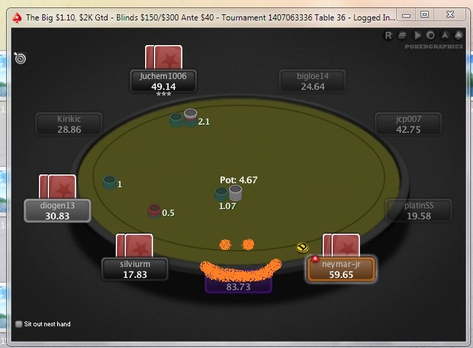Click Juchem1006's face-down hole cards
This screenshot has width=473, height=348.
tap(163, 57)
